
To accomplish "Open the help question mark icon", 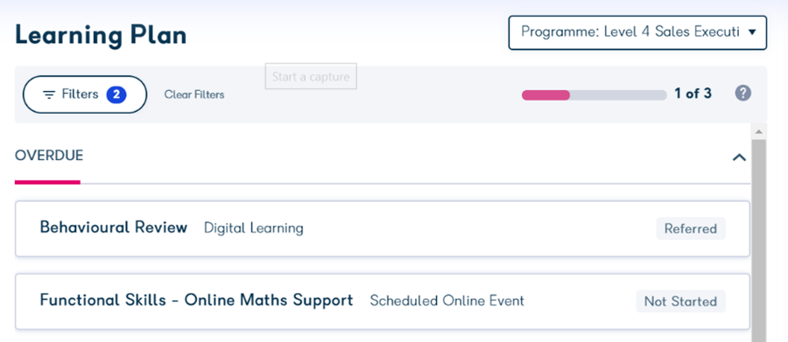I will tap(742, 94).
